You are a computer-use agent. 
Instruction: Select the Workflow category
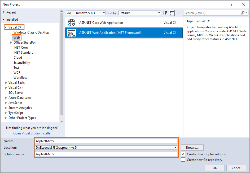tap(20, 78)
